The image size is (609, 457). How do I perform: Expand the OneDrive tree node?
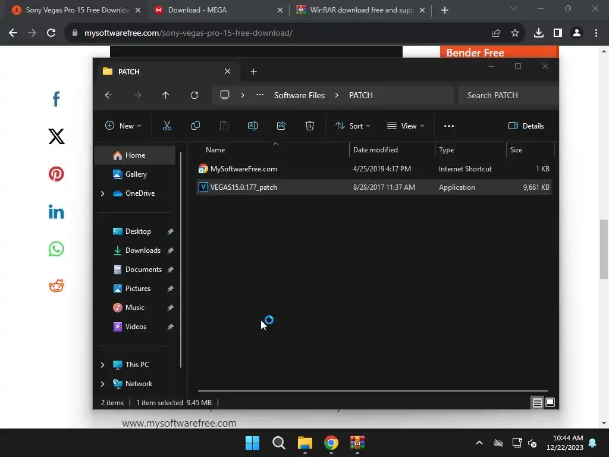tap(102, 193)
